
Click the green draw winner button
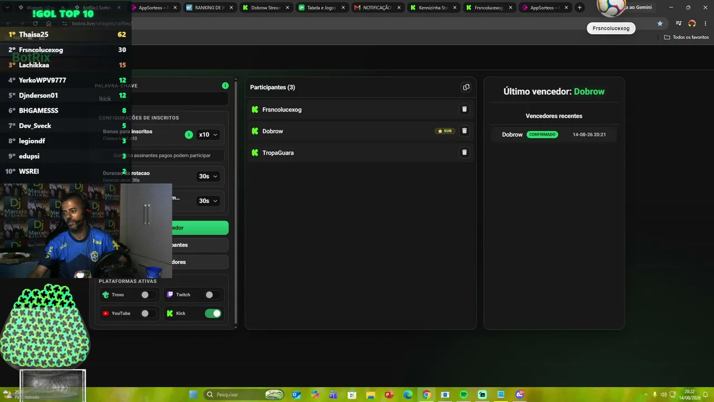click(x=200, y=228)
